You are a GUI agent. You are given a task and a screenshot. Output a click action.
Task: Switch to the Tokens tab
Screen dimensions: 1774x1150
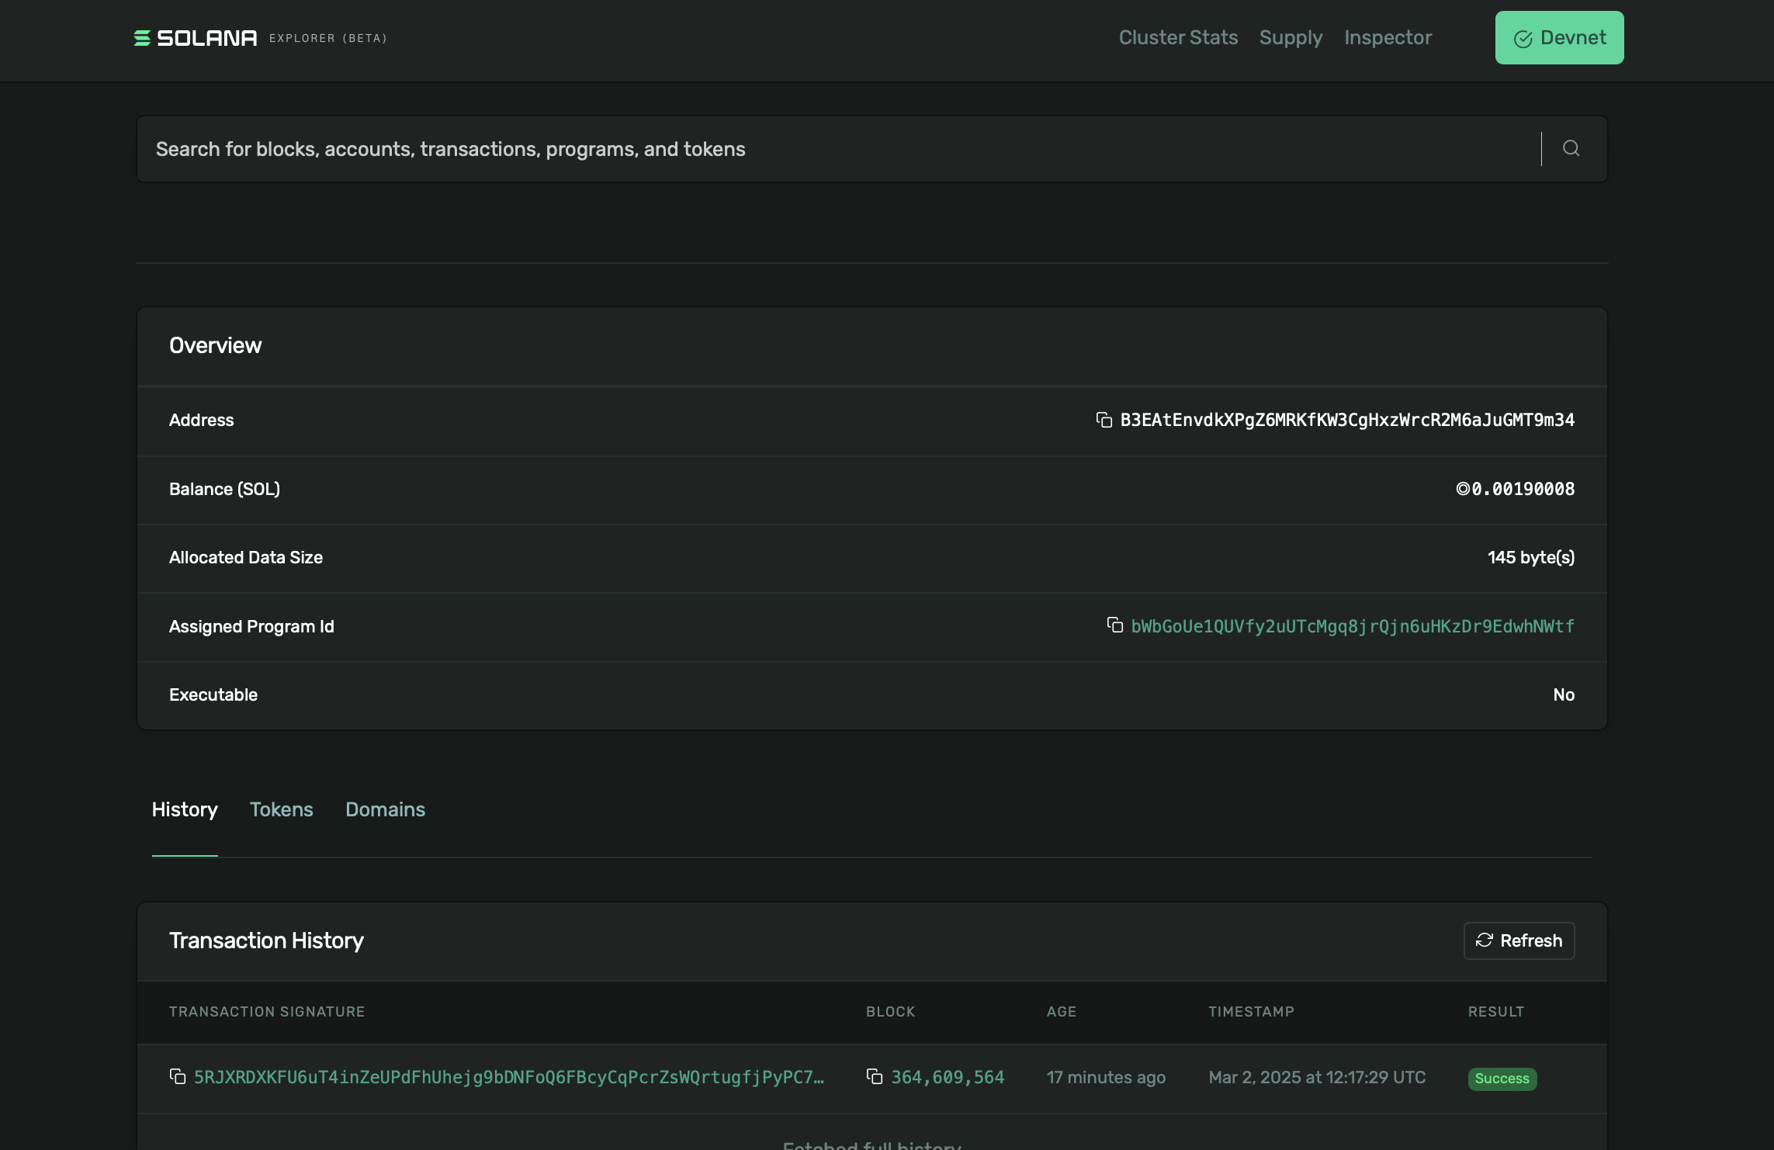click(281, 809)
